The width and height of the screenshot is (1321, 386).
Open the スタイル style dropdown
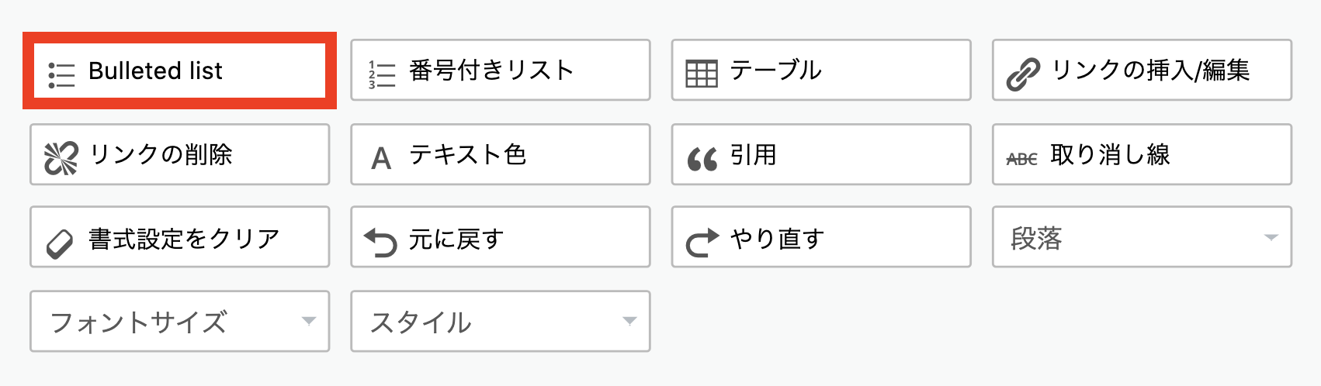coord(501,321)
